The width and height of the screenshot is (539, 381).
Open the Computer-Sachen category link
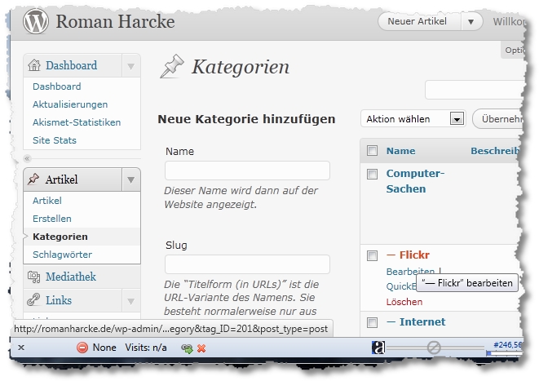[x=415, y=181]
